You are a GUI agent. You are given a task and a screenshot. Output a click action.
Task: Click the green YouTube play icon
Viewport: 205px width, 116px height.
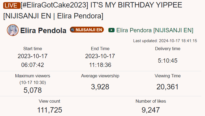[111, 30]
